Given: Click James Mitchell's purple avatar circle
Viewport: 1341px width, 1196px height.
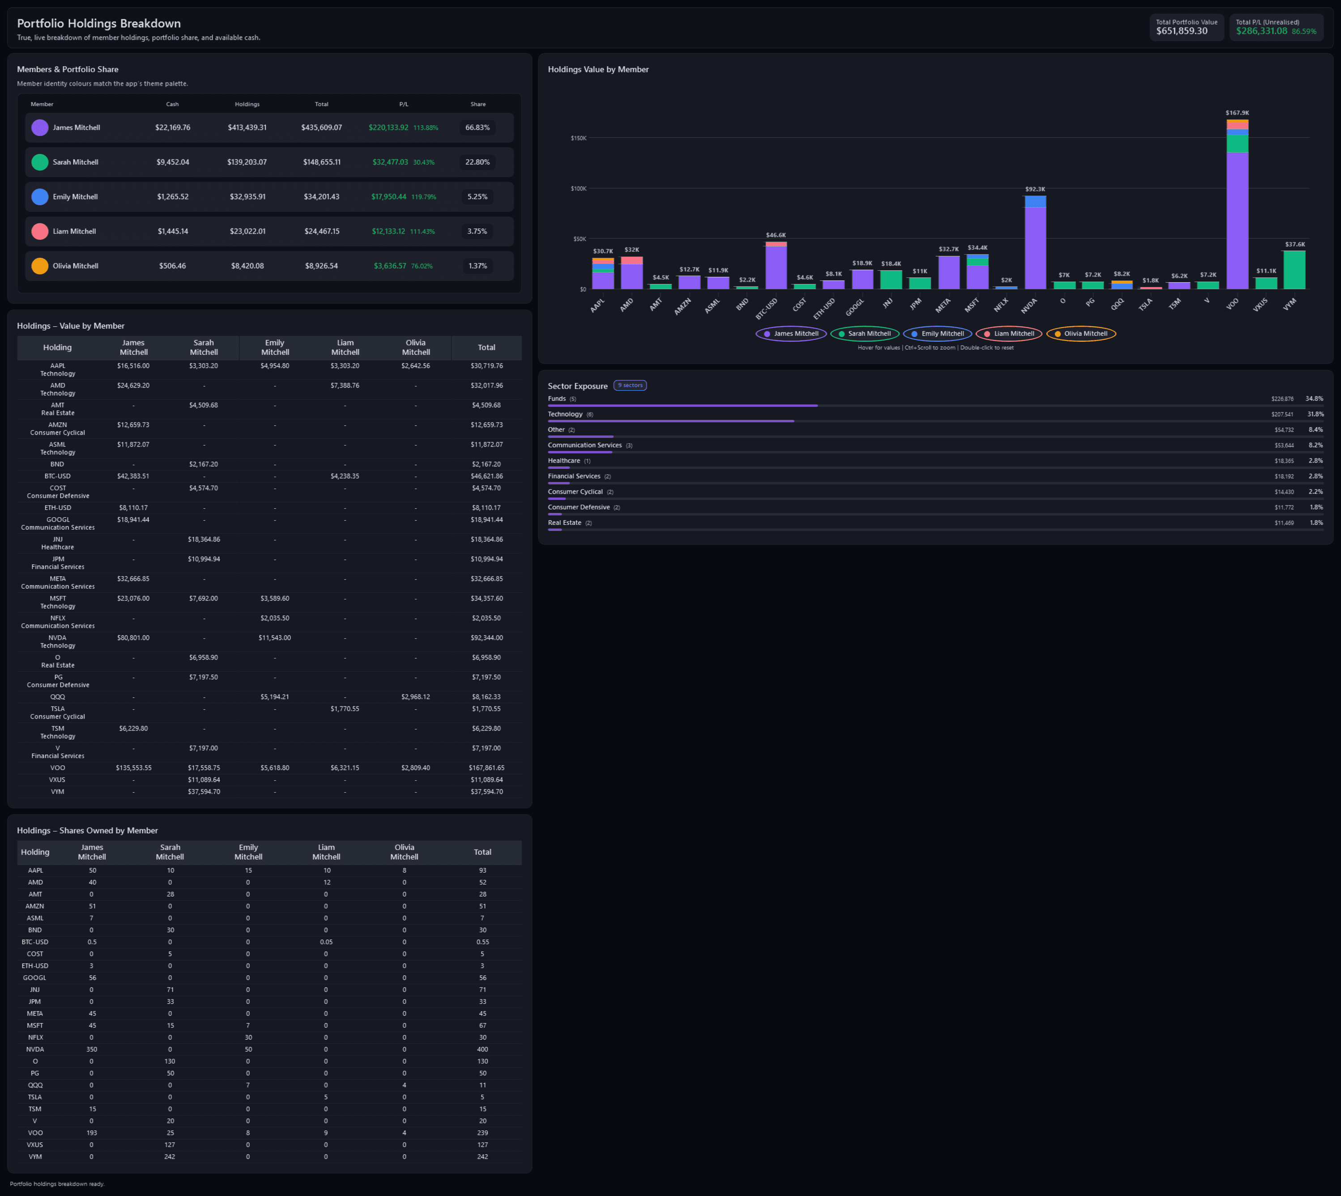Looking at the screenshot, I should tap(40, 128).
